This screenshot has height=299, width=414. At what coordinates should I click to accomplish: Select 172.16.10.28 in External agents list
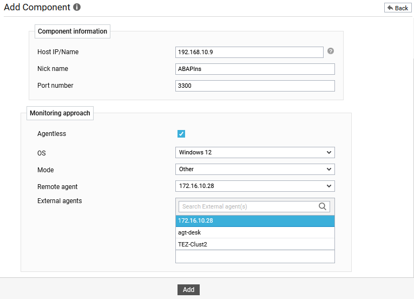(x=255, y=221)
